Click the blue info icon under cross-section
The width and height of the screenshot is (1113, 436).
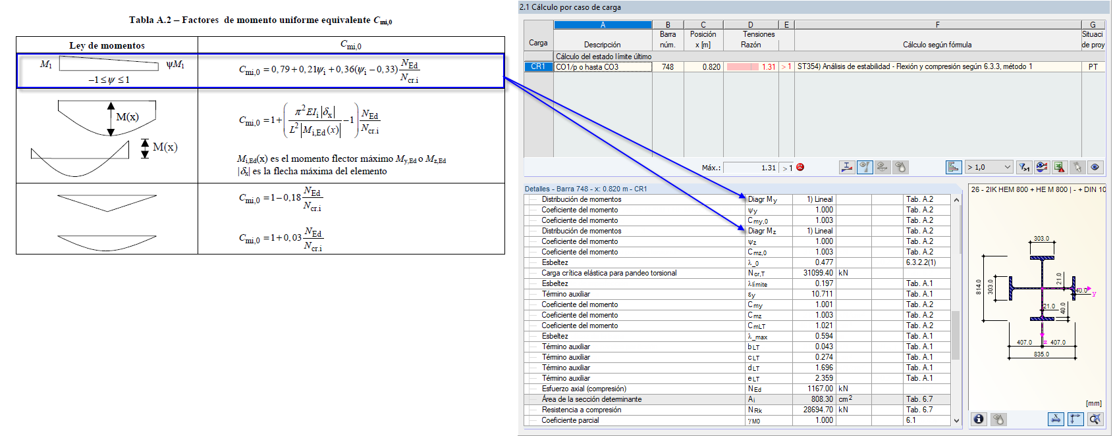979,419
